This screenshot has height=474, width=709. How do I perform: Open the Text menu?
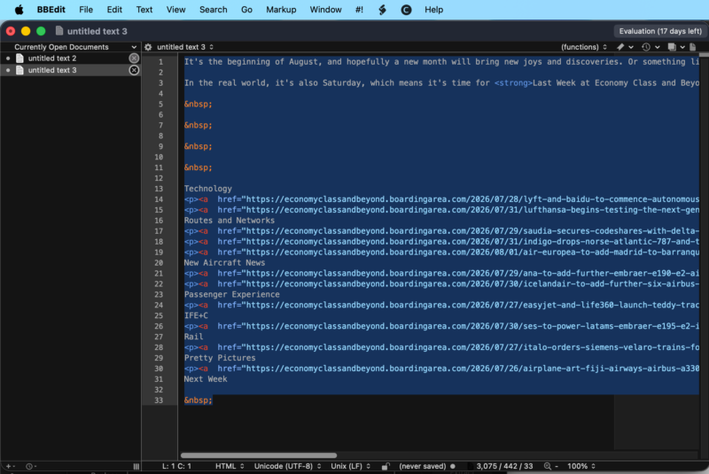pos(144,10)
